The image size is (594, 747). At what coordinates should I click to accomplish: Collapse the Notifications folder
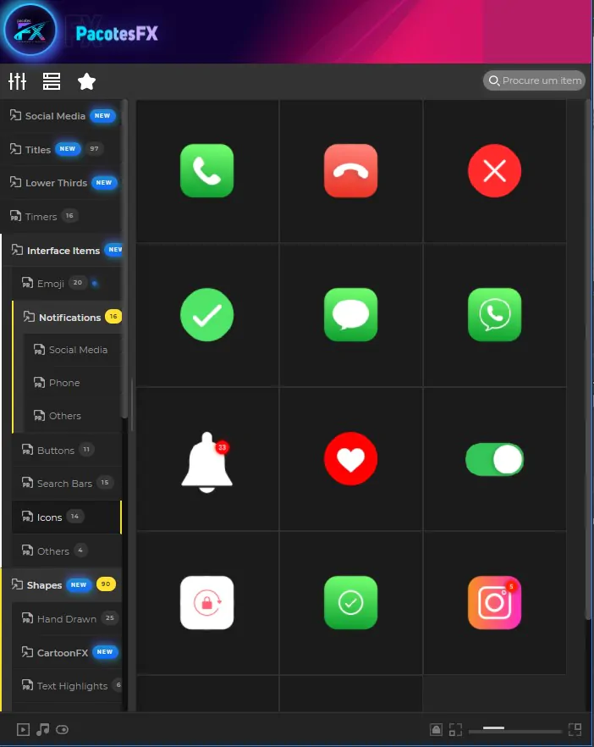(69, 318)
